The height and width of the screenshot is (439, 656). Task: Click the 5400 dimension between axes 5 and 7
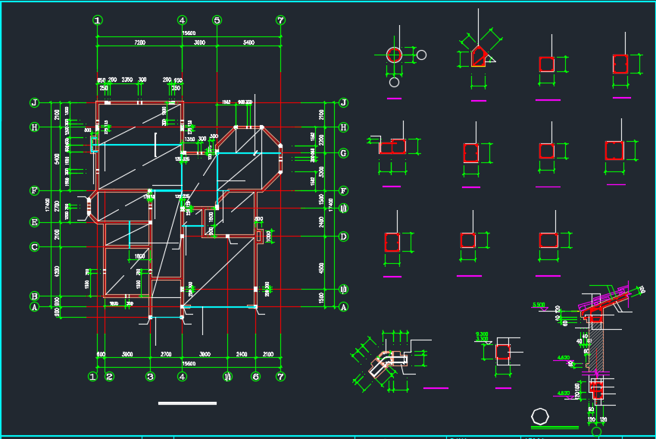tap(248, 42)
